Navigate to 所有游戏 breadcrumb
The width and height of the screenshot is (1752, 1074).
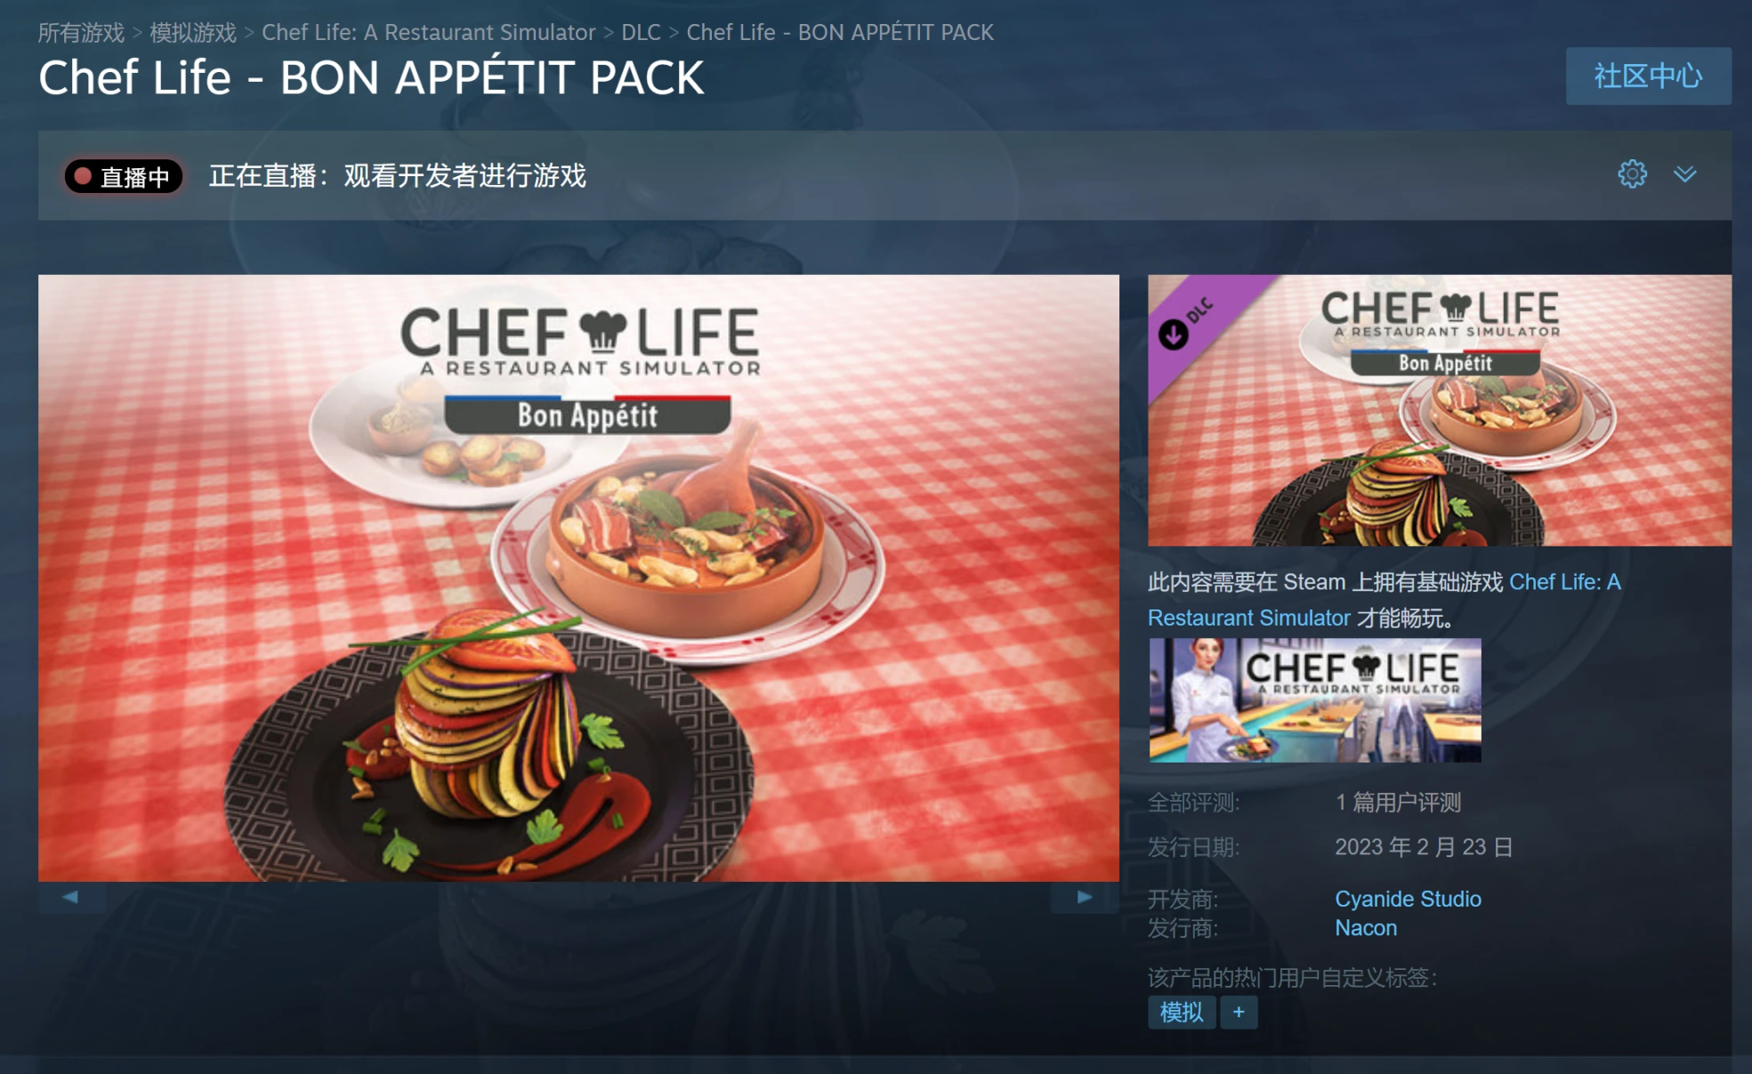click(x=81, y=33)
